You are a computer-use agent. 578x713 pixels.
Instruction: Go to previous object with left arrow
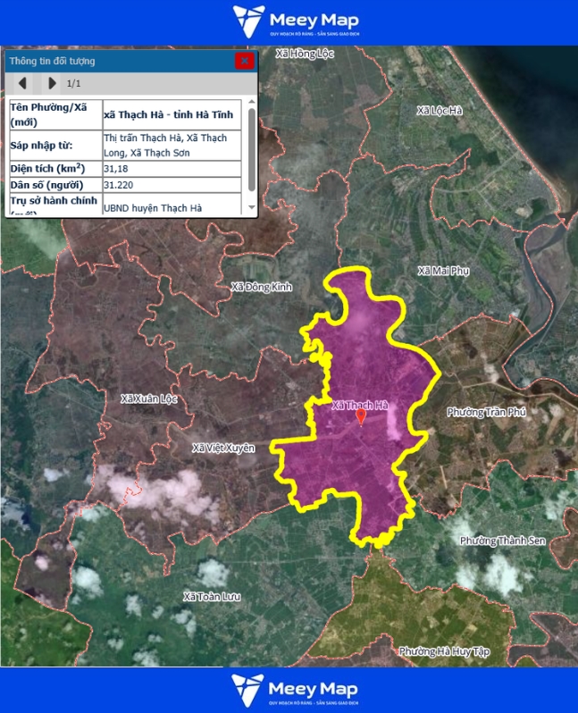[x=23, y=83]
